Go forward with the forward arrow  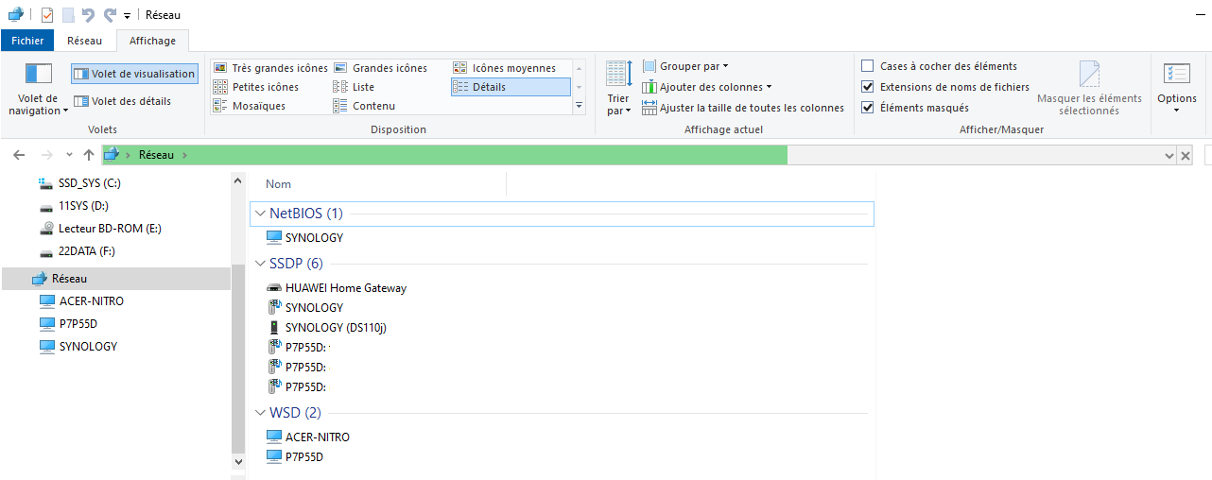coord(46,155)
